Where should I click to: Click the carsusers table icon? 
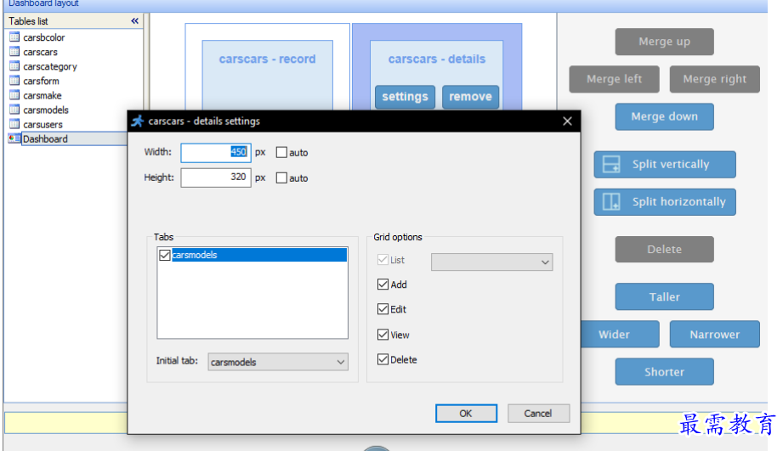[x=14, y=124]
